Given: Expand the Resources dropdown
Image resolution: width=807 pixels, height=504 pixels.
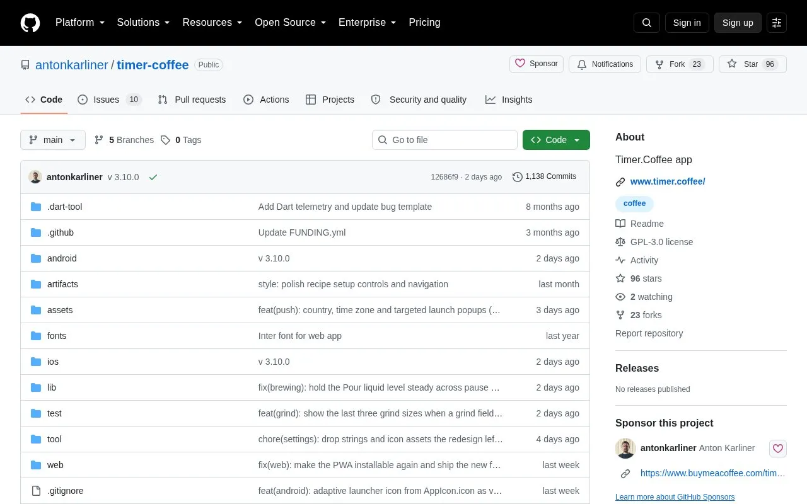Looking at the screenshot, I should pyautogui.click(x=212, y=23).
